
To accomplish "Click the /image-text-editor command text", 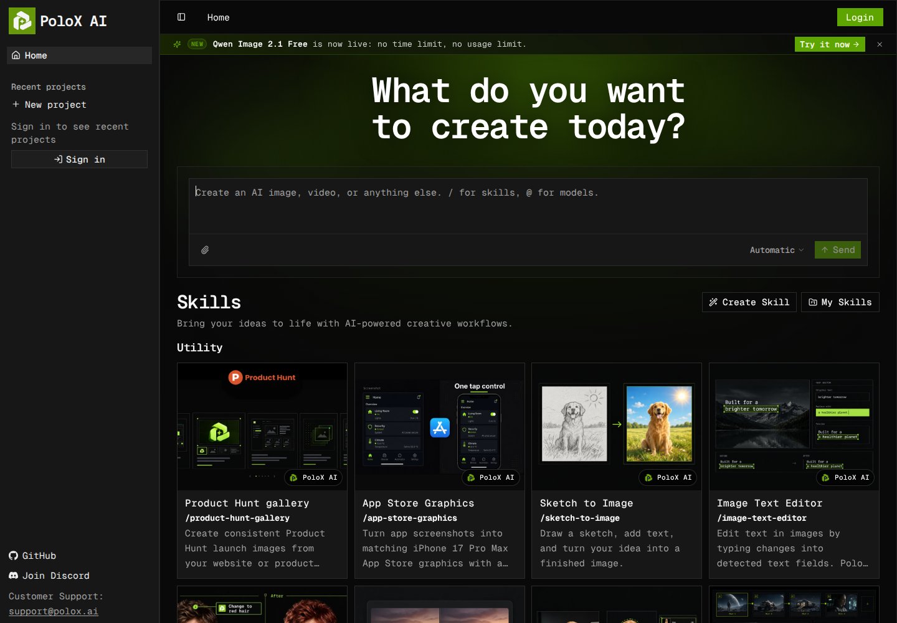I will 762,518.
